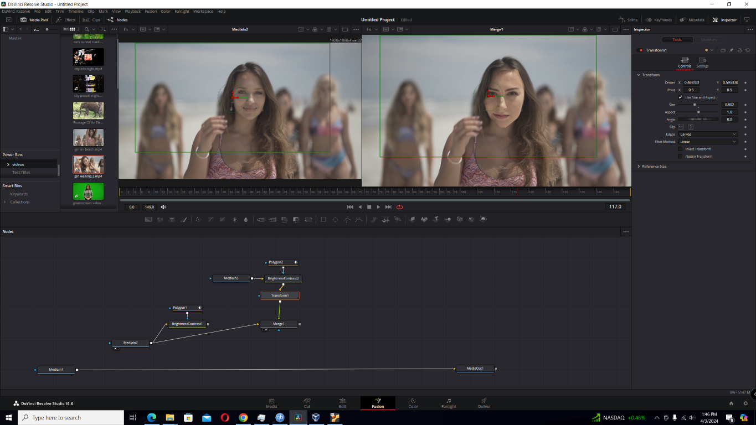
Task: Stop playback with the stop button
Action: tap(369, 207)
